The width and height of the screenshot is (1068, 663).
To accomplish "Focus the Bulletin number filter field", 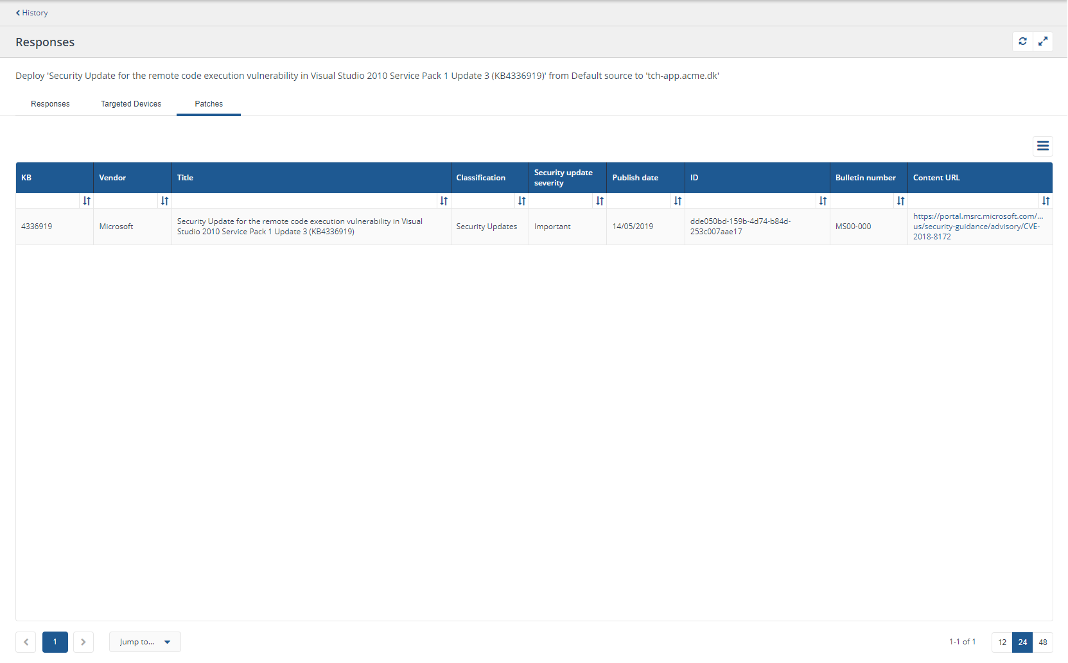I will point(862,201).
